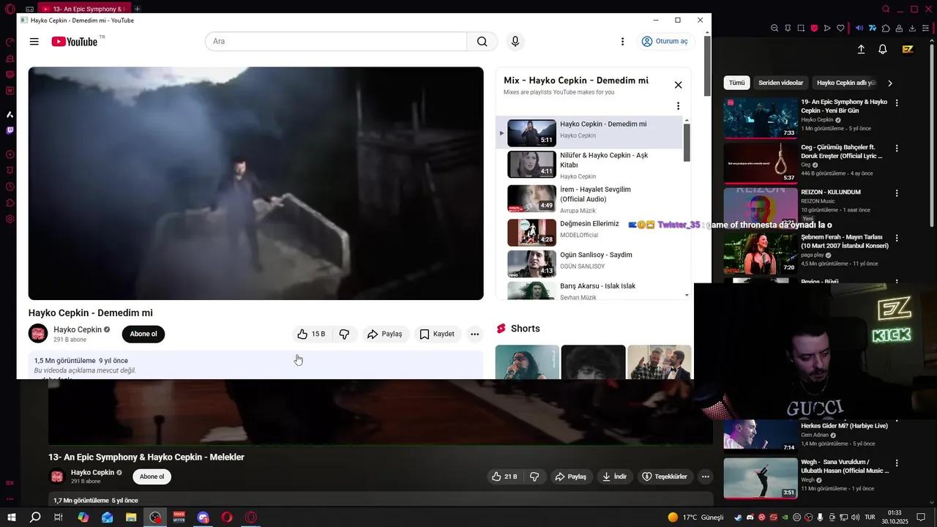
Task: Close the Mix playlist panel with X
Action: click(x=678, y=85)
